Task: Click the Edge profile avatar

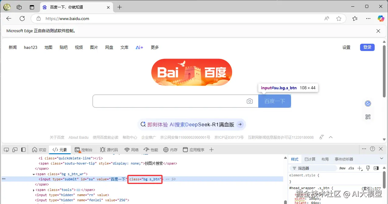Action: (x=7, y=7)
